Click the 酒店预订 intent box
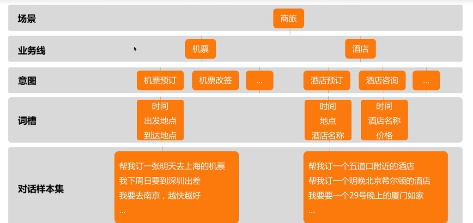 [327, 80]
